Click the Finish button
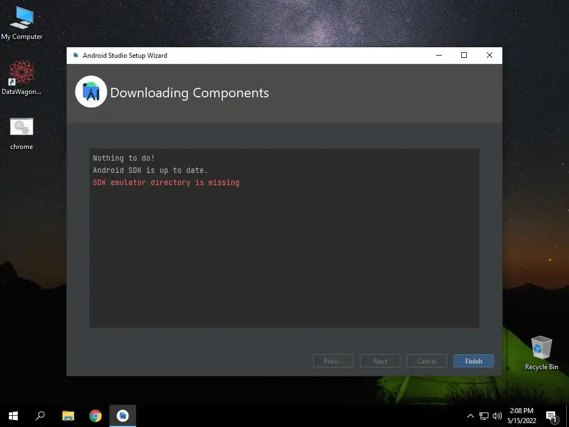The image size is (569, 427). pyautogui.click(x=473, y=361)
